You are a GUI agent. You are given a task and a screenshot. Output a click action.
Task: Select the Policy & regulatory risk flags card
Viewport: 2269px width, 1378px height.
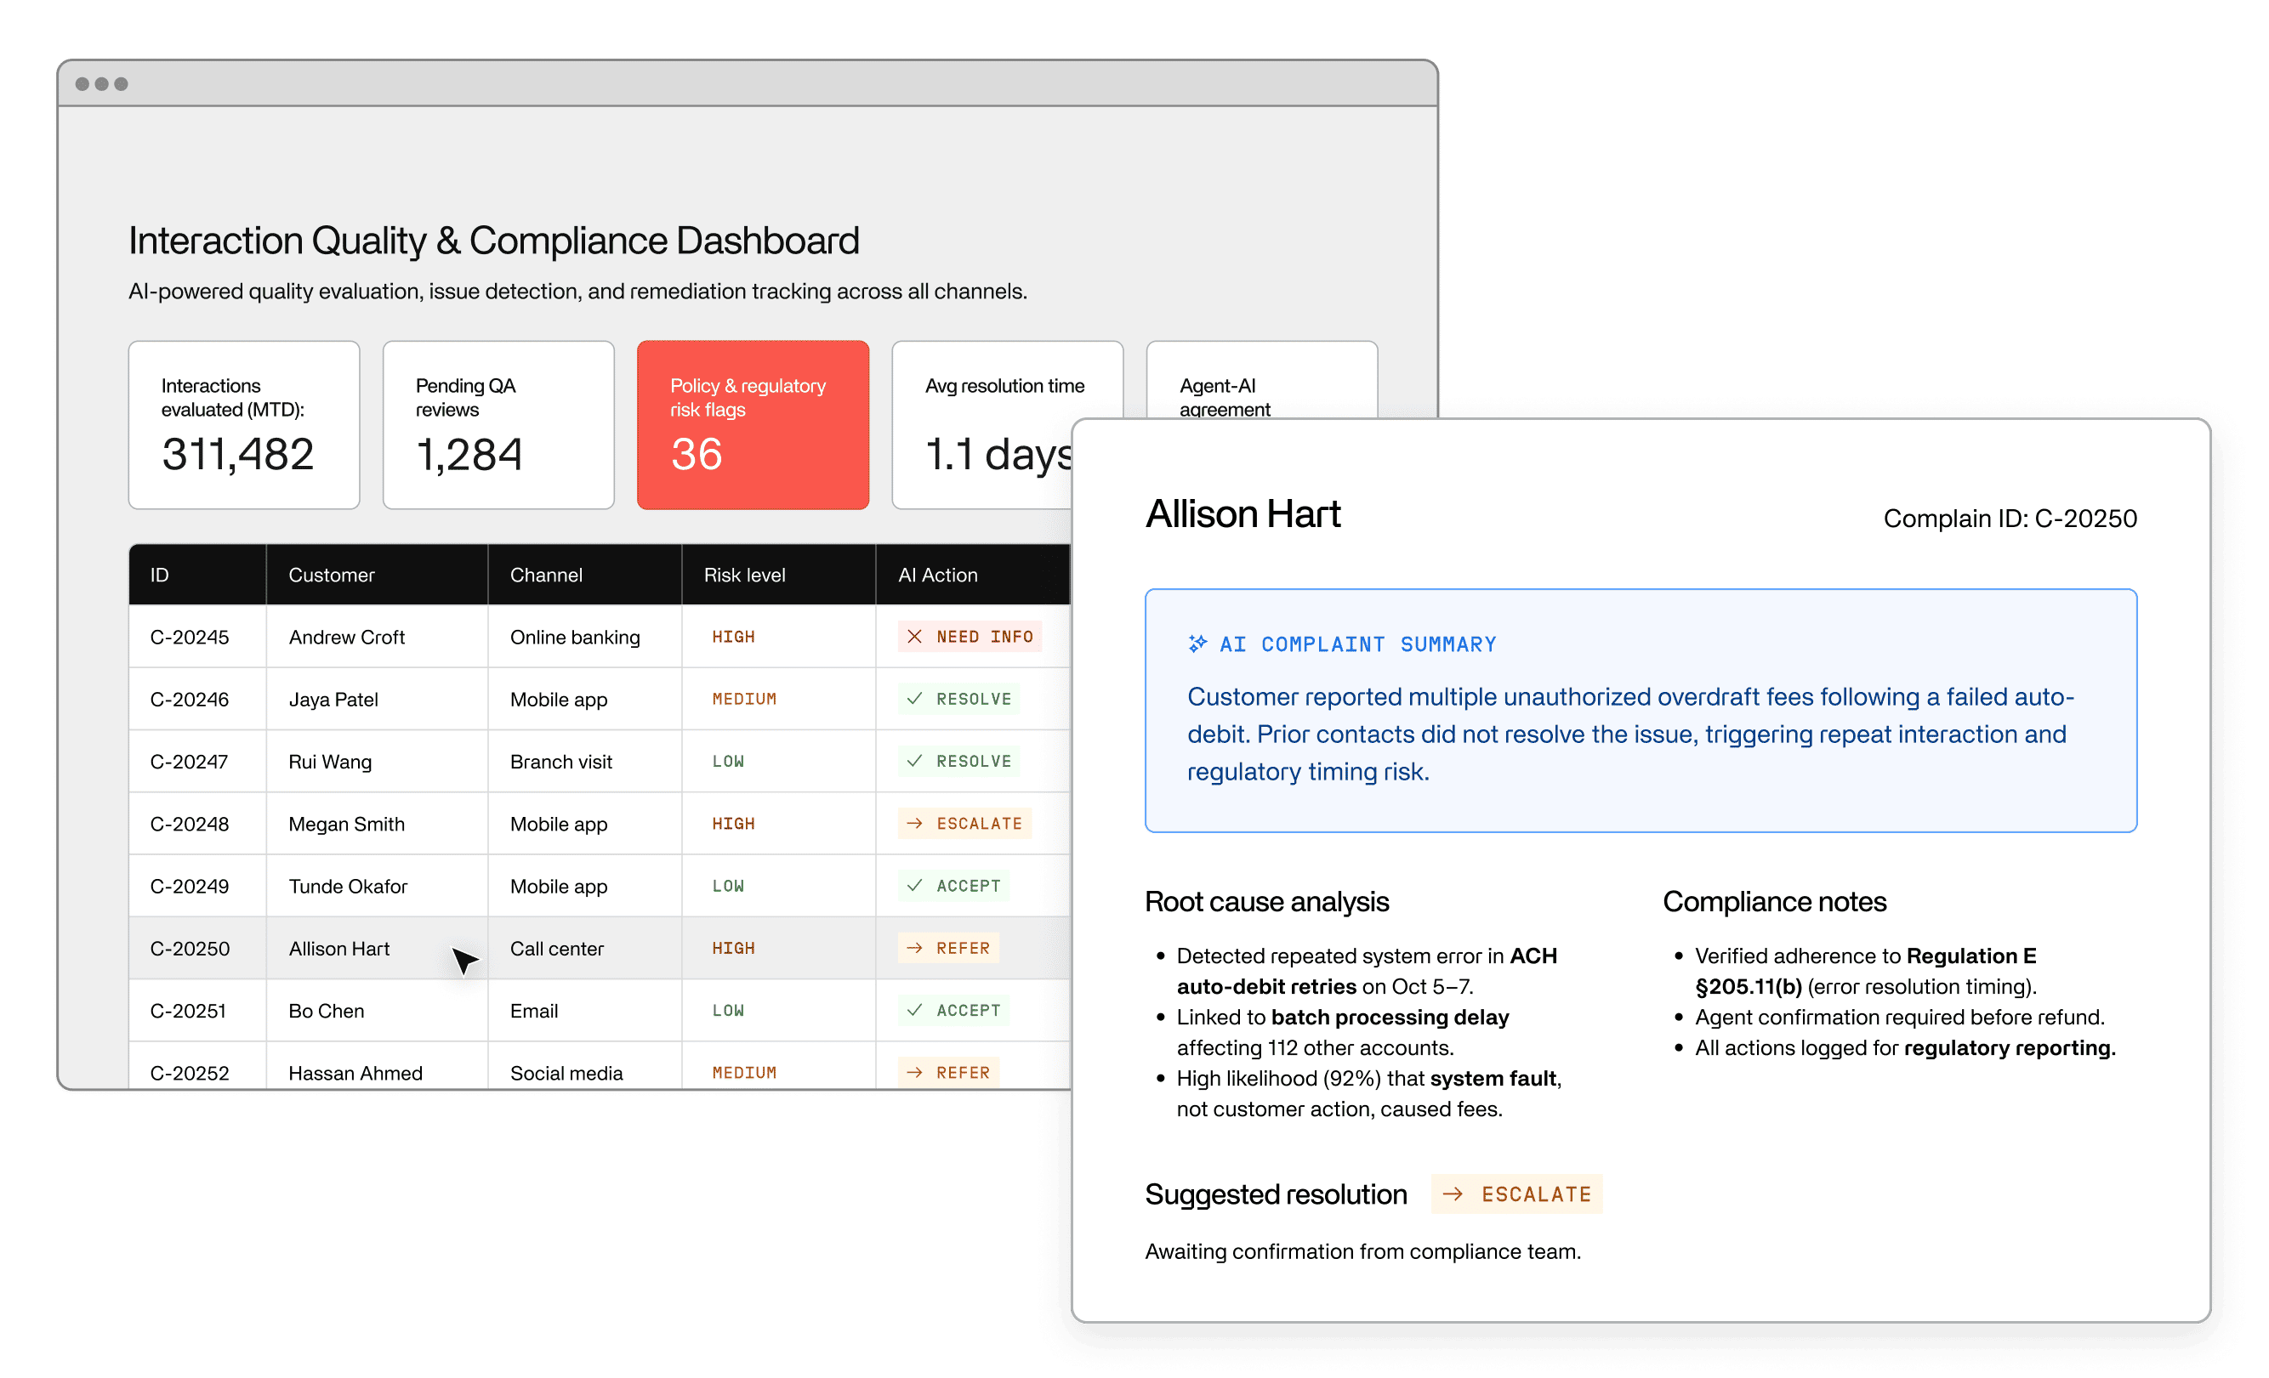pos(753,425)
